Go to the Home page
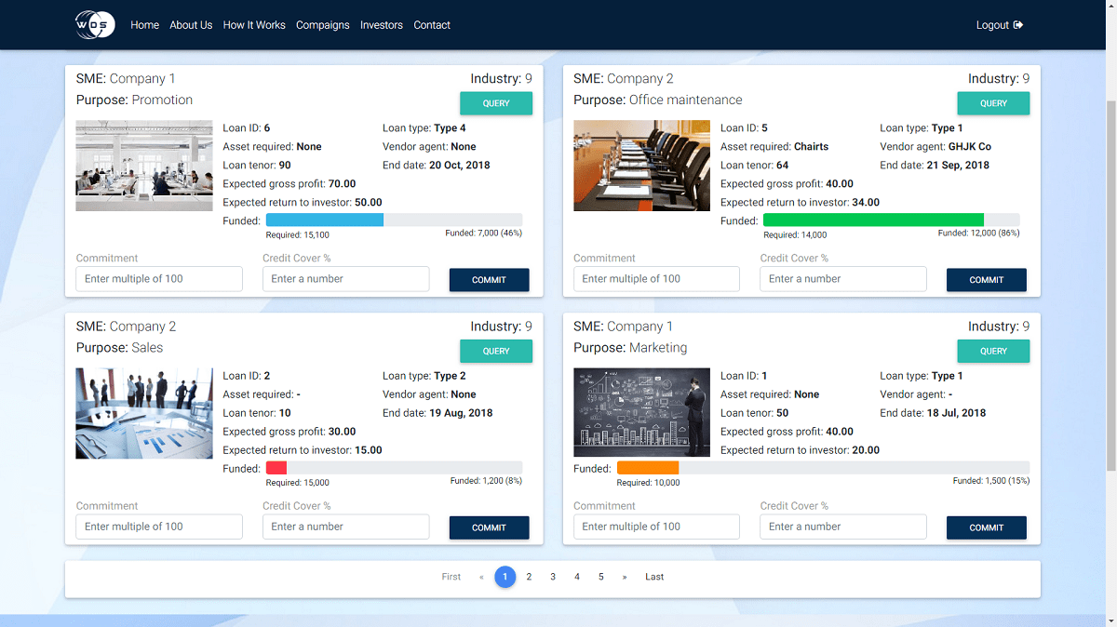The width and height of the screenshot is (1117, 627). 144,25
